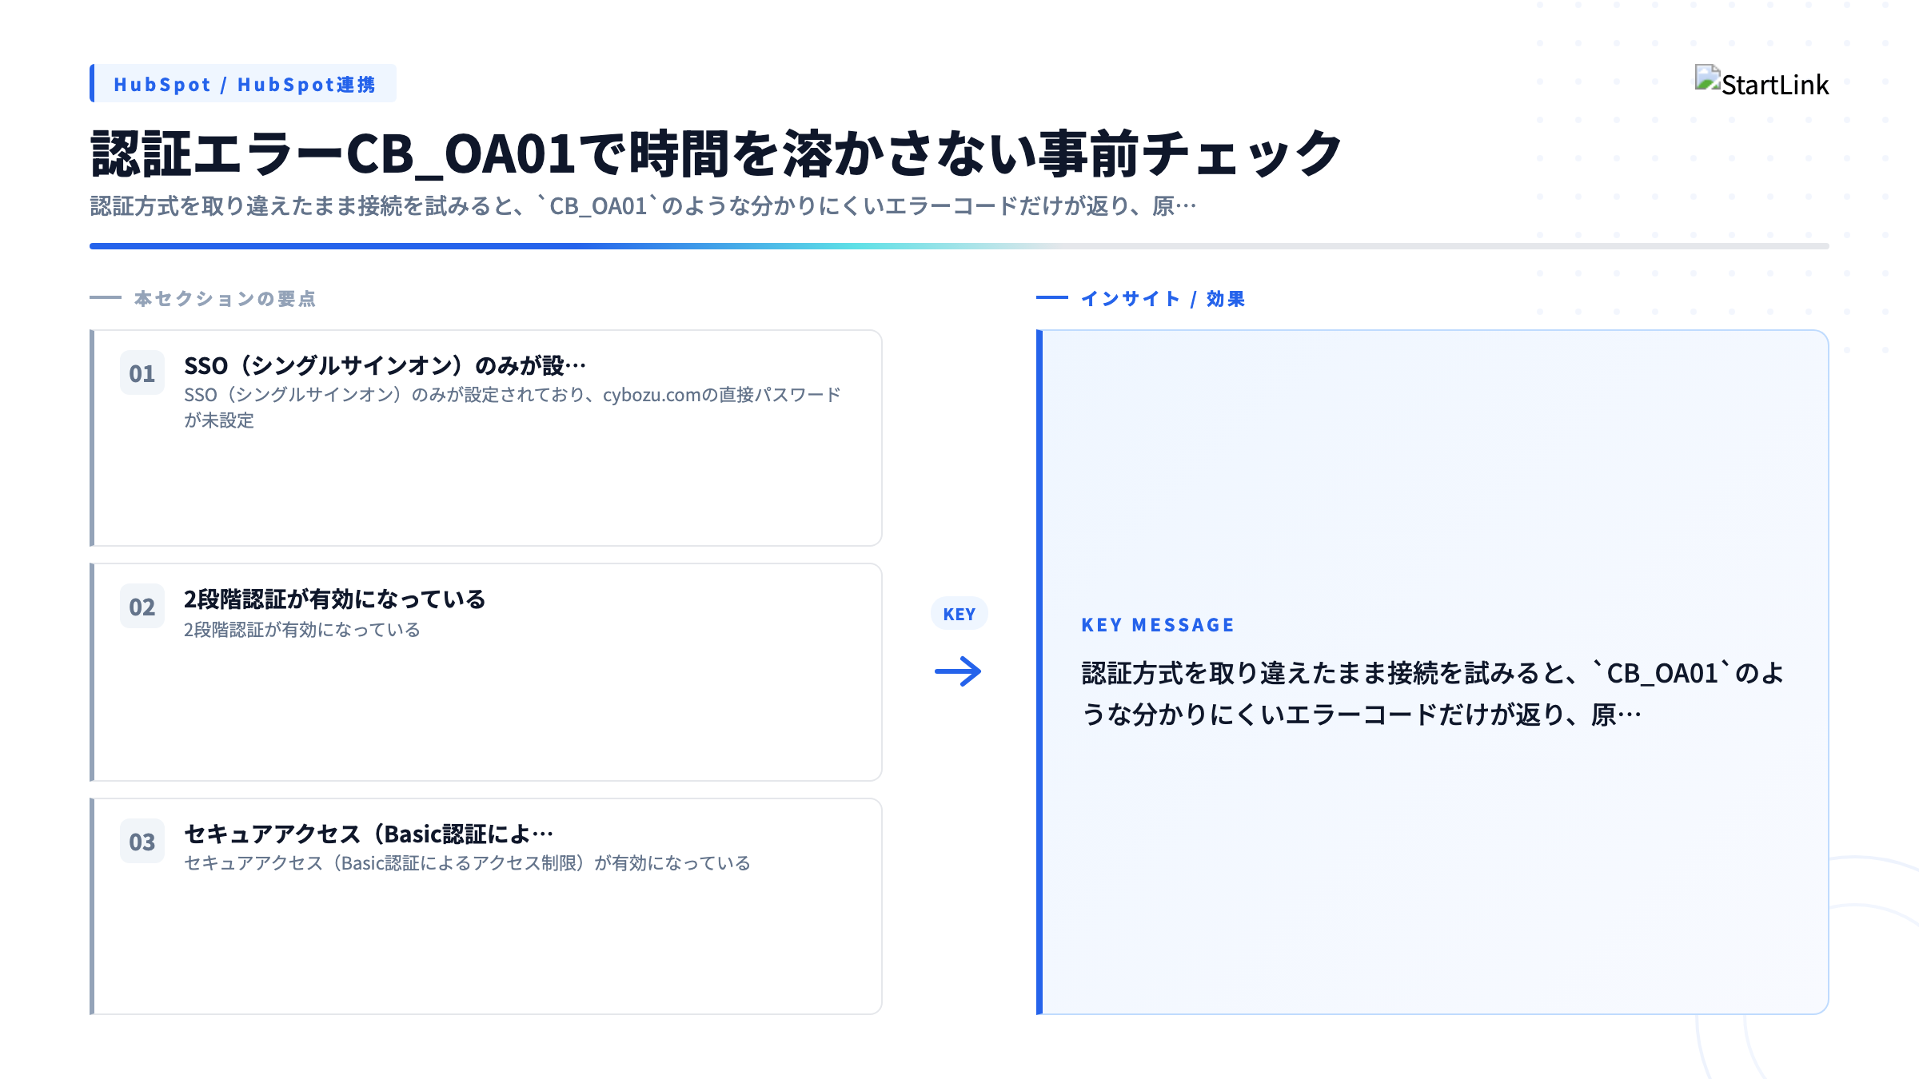This screenshot has height=1079, width=1919.
Task: Click the key message paragraph in the blue panel
Action: pos(1432,693)
